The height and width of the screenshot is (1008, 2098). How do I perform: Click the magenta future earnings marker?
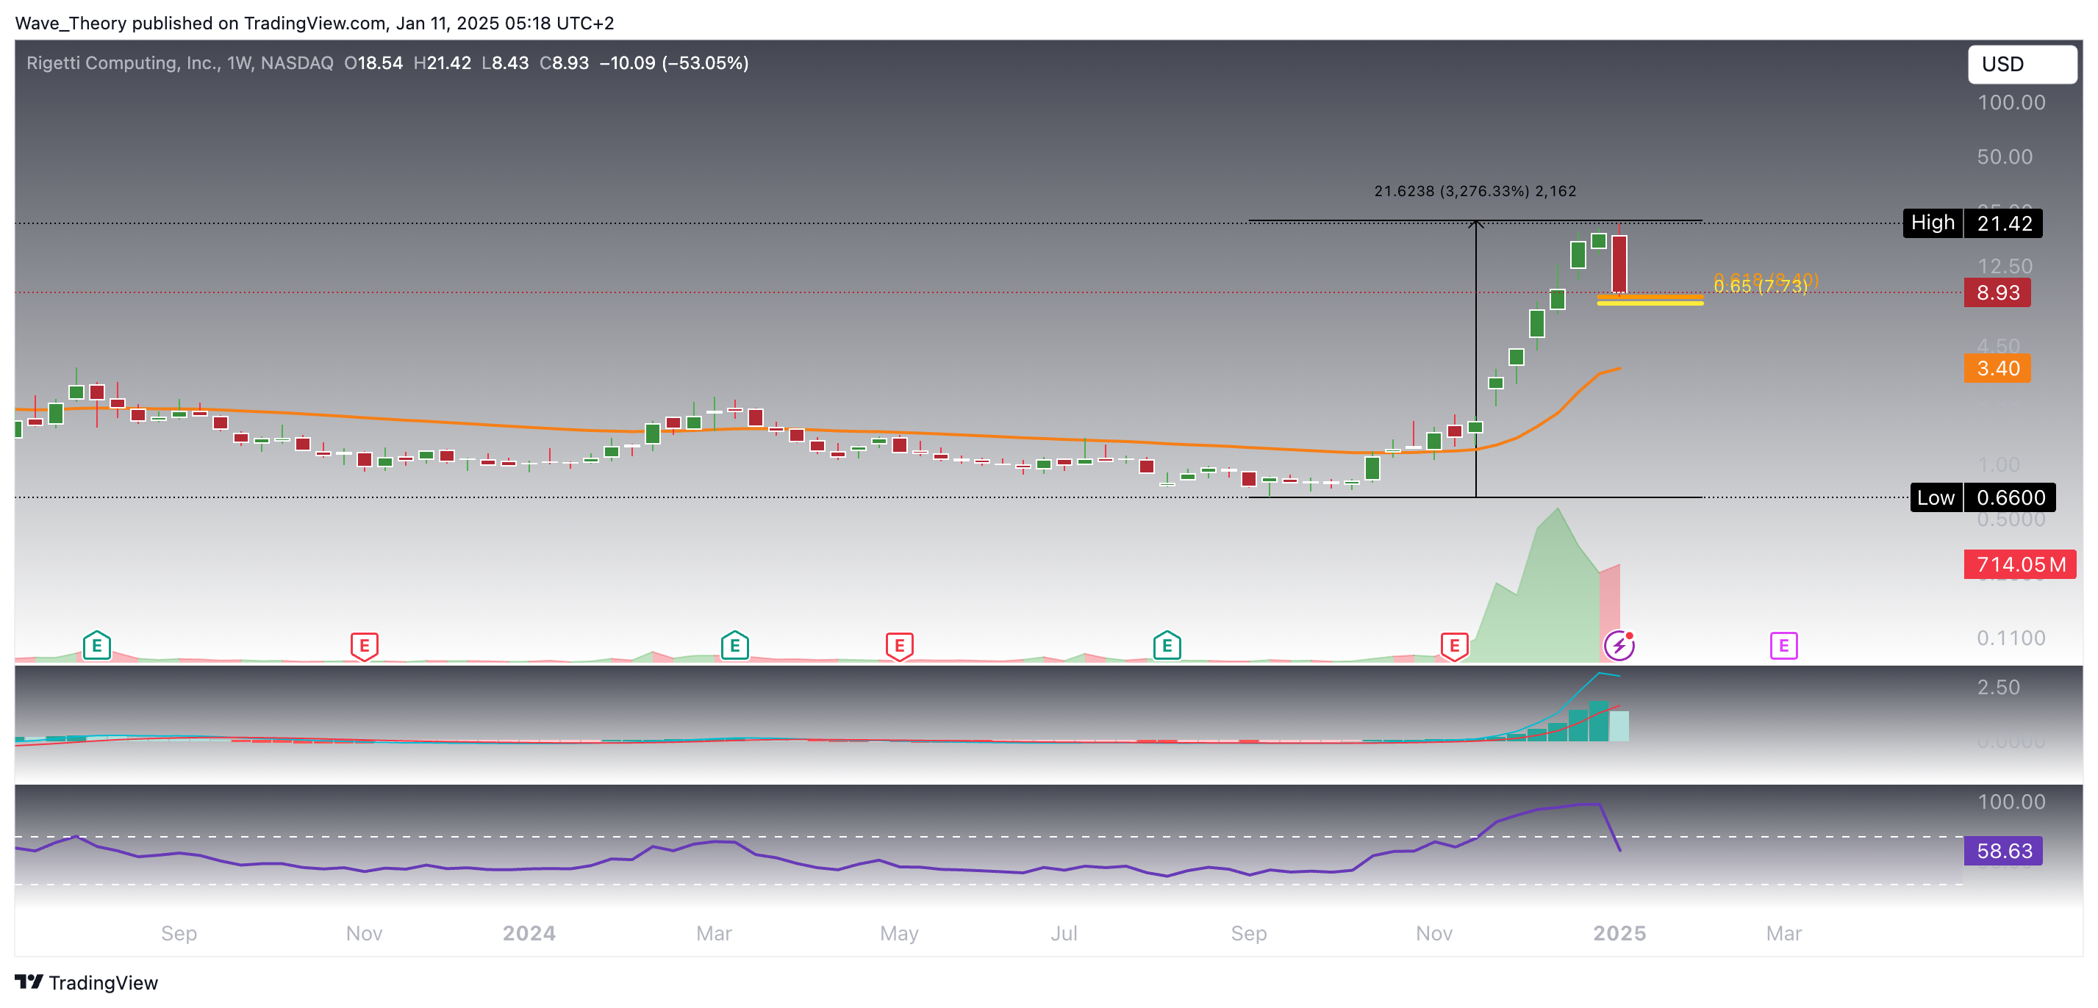(1783, 646)
